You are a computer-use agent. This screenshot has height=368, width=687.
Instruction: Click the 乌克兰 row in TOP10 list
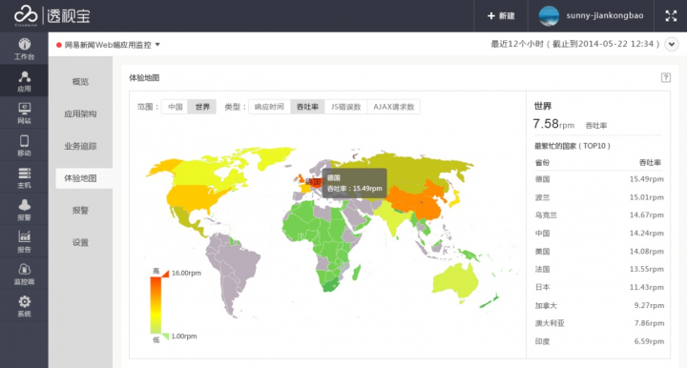coord(599,215)
